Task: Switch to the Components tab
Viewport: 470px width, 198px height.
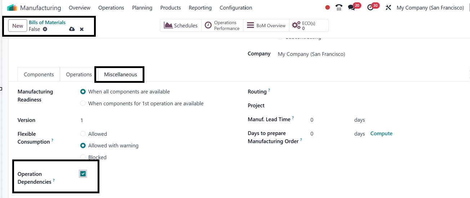Action: [x=39, y=75]
